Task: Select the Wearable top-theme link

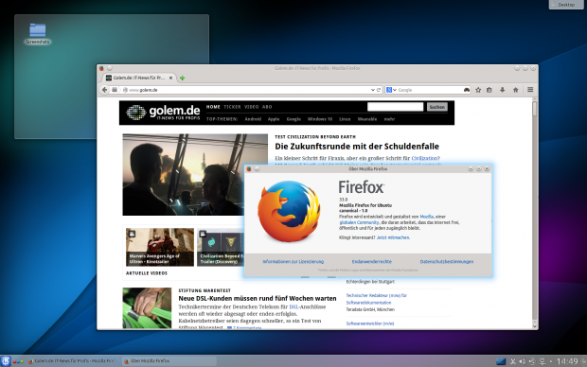Action: 367,119
